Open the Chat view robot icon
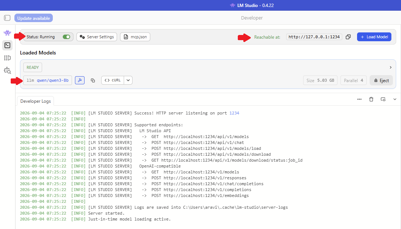Image resolution: width=401 pixels, height=229 pixels. 7,33
